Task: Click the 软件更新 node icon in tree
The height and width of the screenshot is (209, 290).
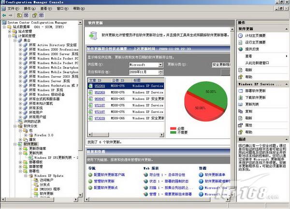Action: tap(20, 144)
